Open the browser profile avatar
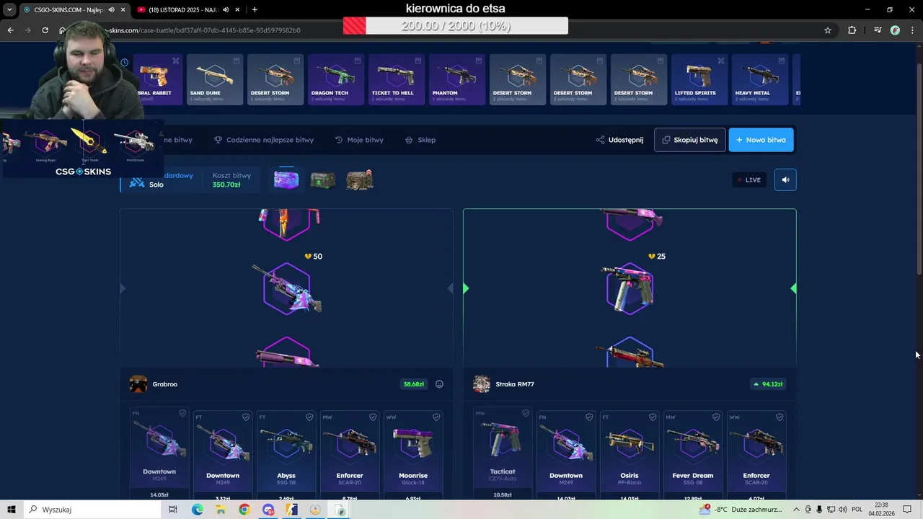The height and width of the screenshot is (519, 923). click(895, 30)
